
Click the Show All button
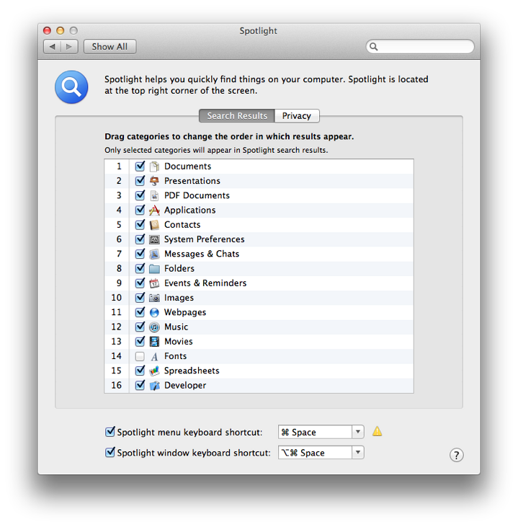pos(110,47)
